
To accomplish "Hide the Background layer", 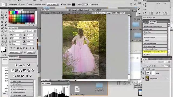I will (x=144, y=78).
